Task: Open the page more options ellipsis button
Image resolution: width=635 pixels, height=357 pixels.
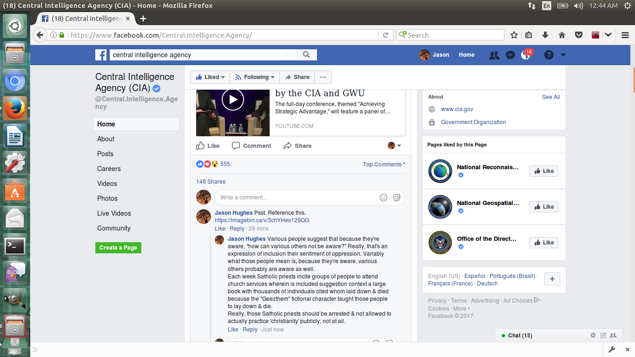Action: pos(323,77)
